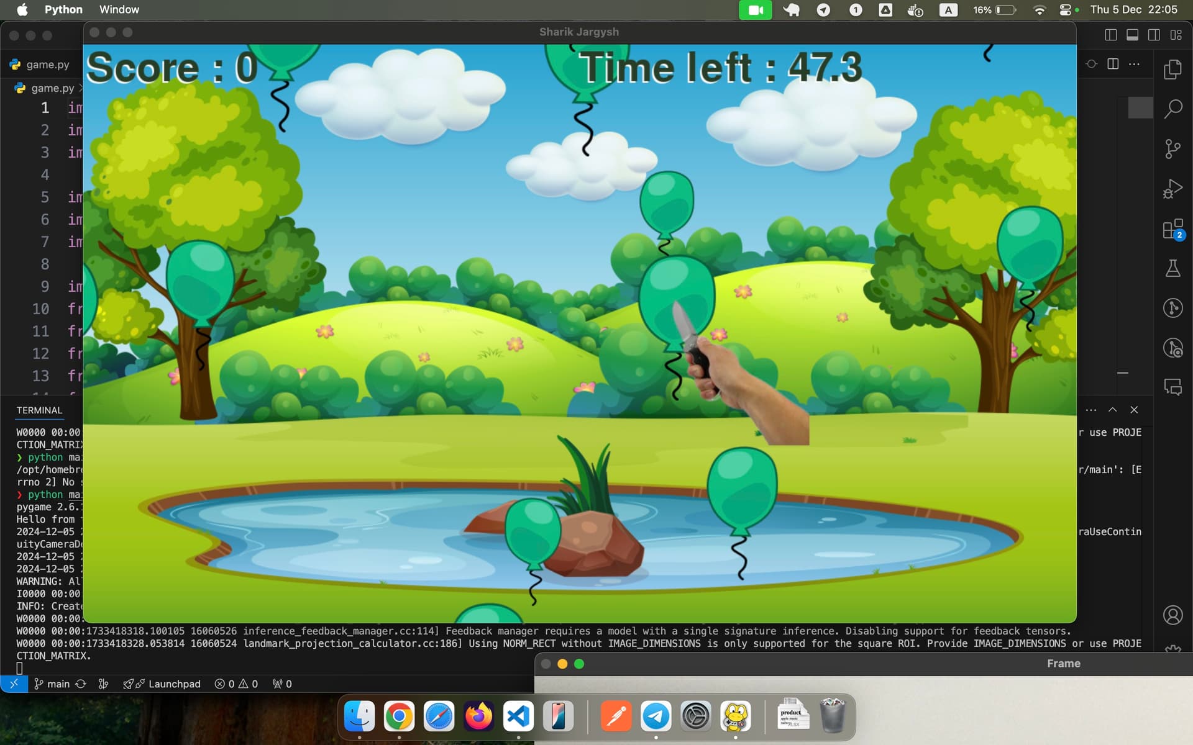The width and height of the screenshot is (1193, 745).
Task: Toggle the secondary side bar layout button
Action: [x=1154, y=35]
